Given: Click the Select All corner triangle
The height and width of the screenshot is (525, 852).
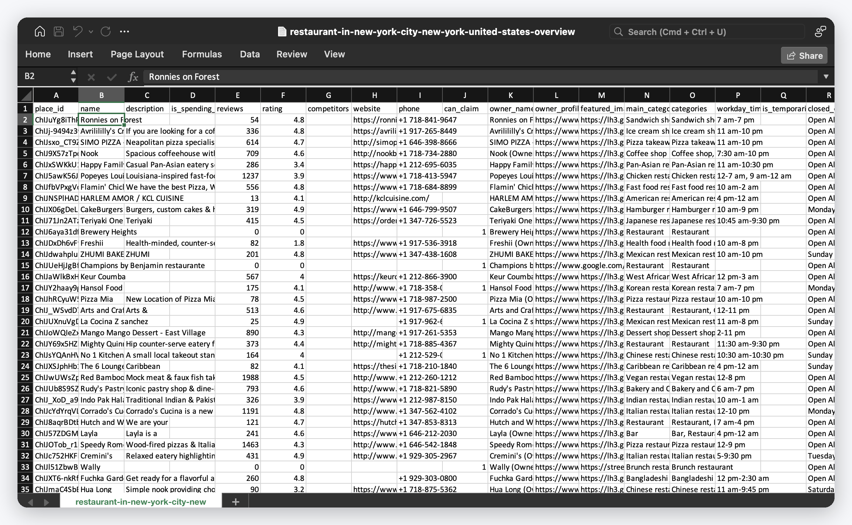Looking at the screenshot, I should [26, 95].
